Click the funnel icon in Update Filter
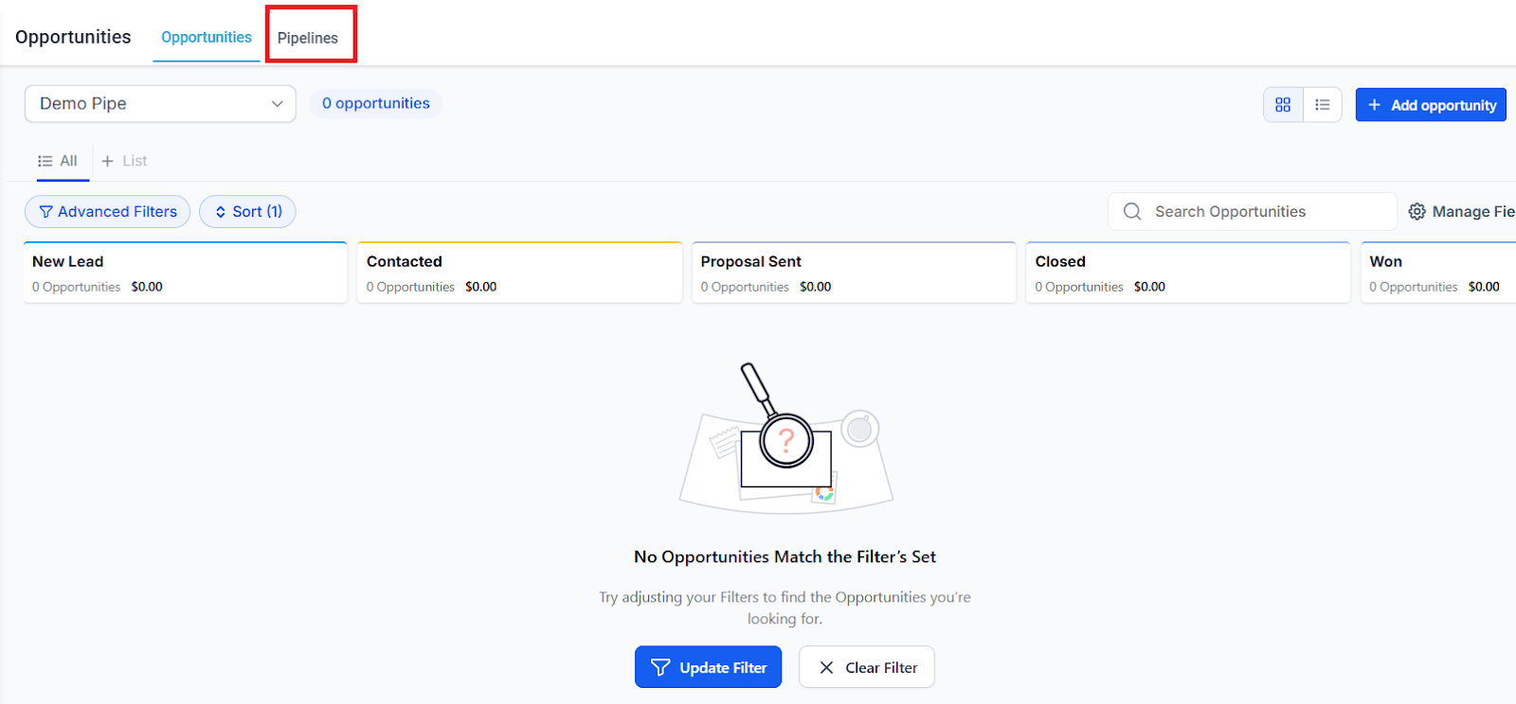 pos(660,668)
